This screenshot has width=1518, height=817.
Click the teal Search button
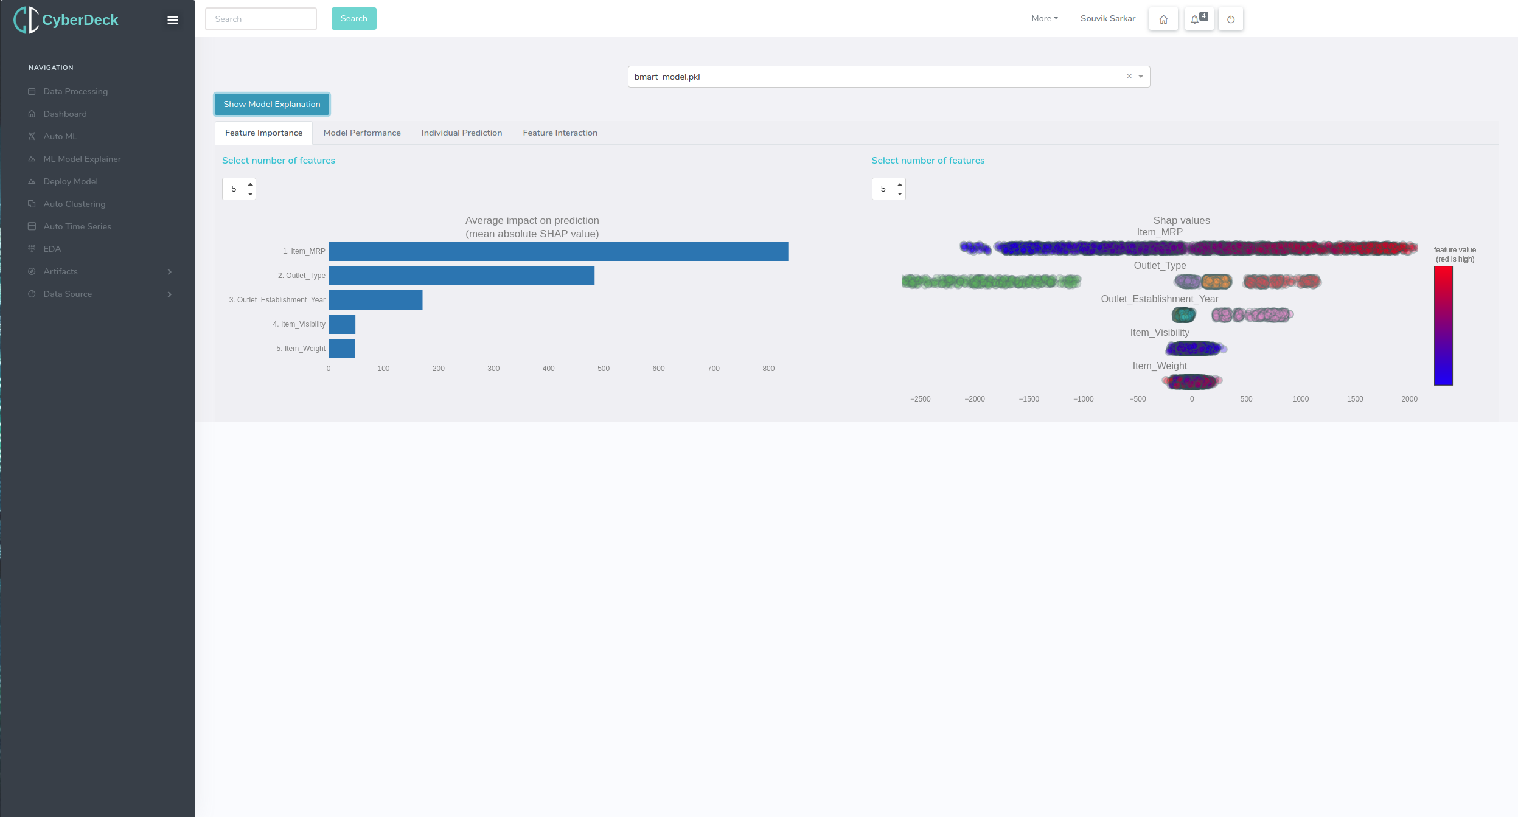[x=353, y=19]
